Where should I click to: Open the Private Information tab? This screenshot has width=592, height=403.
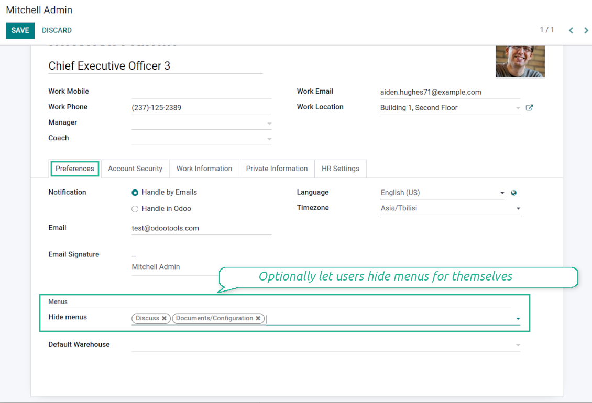coord(277,169)
